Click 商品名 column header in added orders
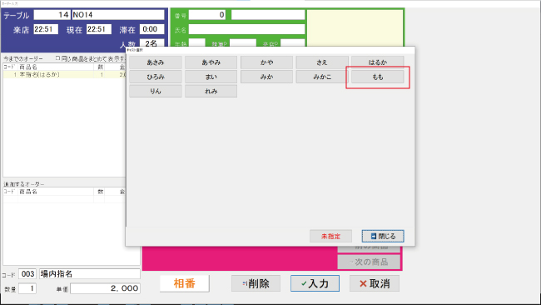The height and width of the screenshot is (305, 541). coord(56,192)
